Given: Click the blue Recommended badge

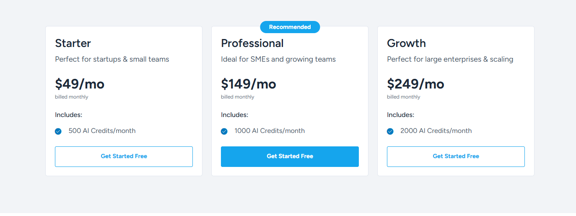Looking at the screenshot, I should [x=290, y=27].
